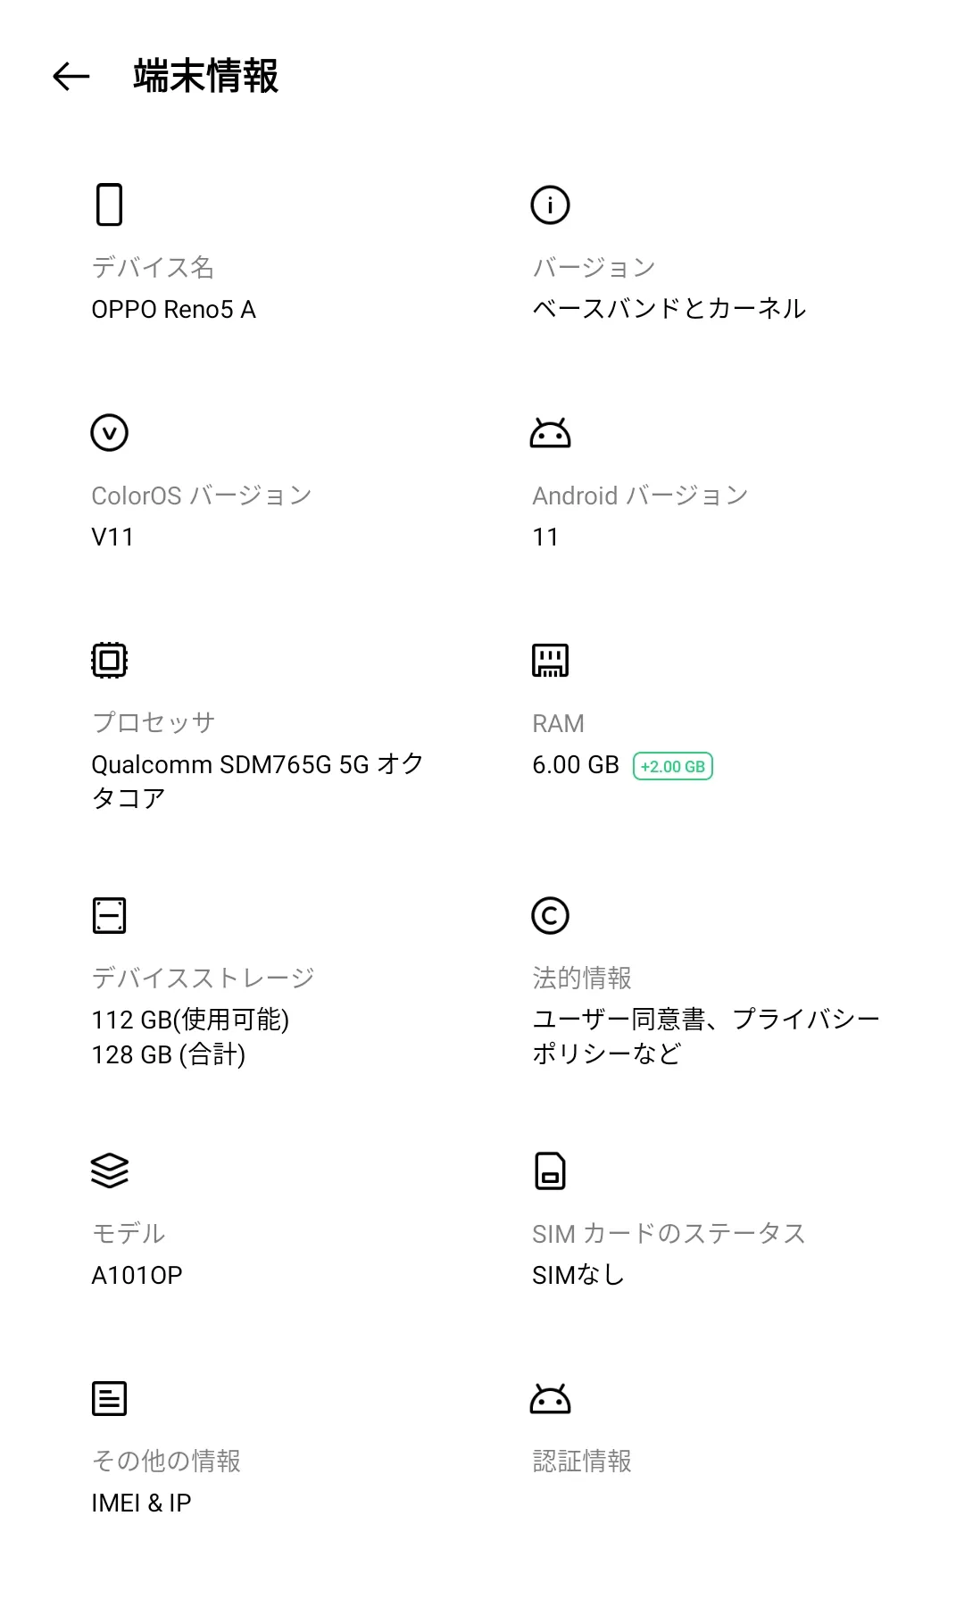Image resolution: width=964 pixels, height=1599 pixels.
Task: Tap the SIMなし status text
Action: (x=578, y=1275)
